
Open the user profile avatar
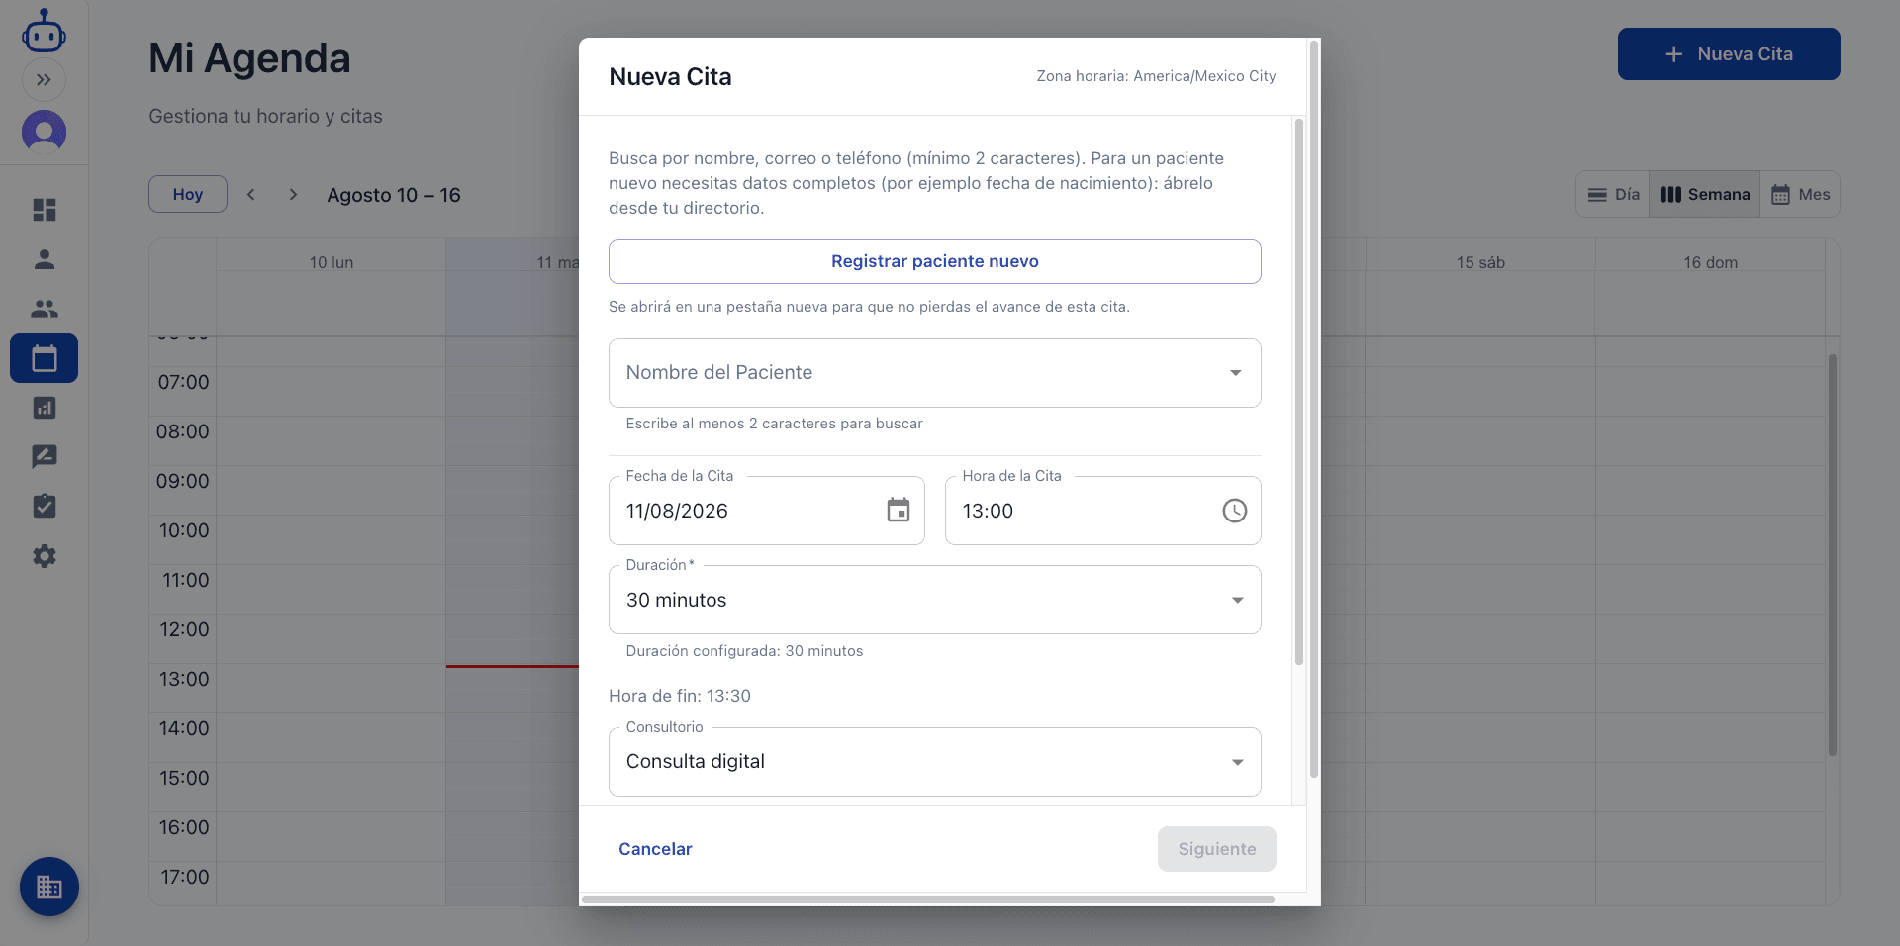44,132
